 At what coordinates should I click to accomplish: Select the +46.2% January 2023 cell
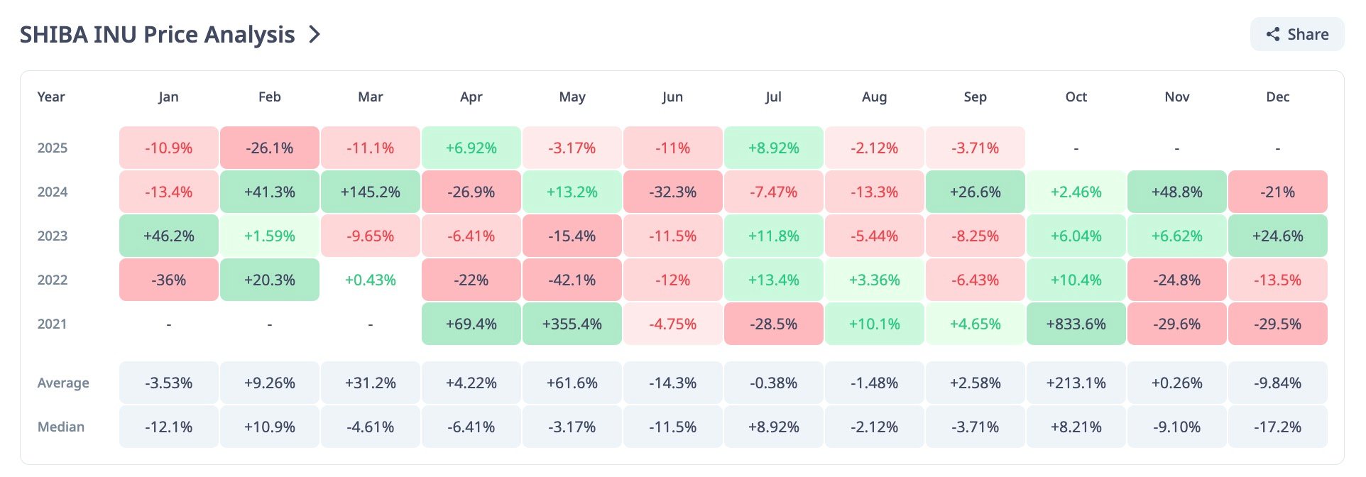click(168, 236)
